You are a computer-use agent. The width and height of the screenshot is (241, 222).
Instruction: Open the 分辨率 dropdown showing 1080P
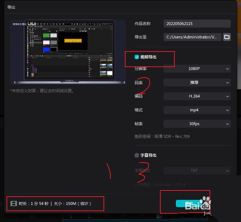coord(197,69)
